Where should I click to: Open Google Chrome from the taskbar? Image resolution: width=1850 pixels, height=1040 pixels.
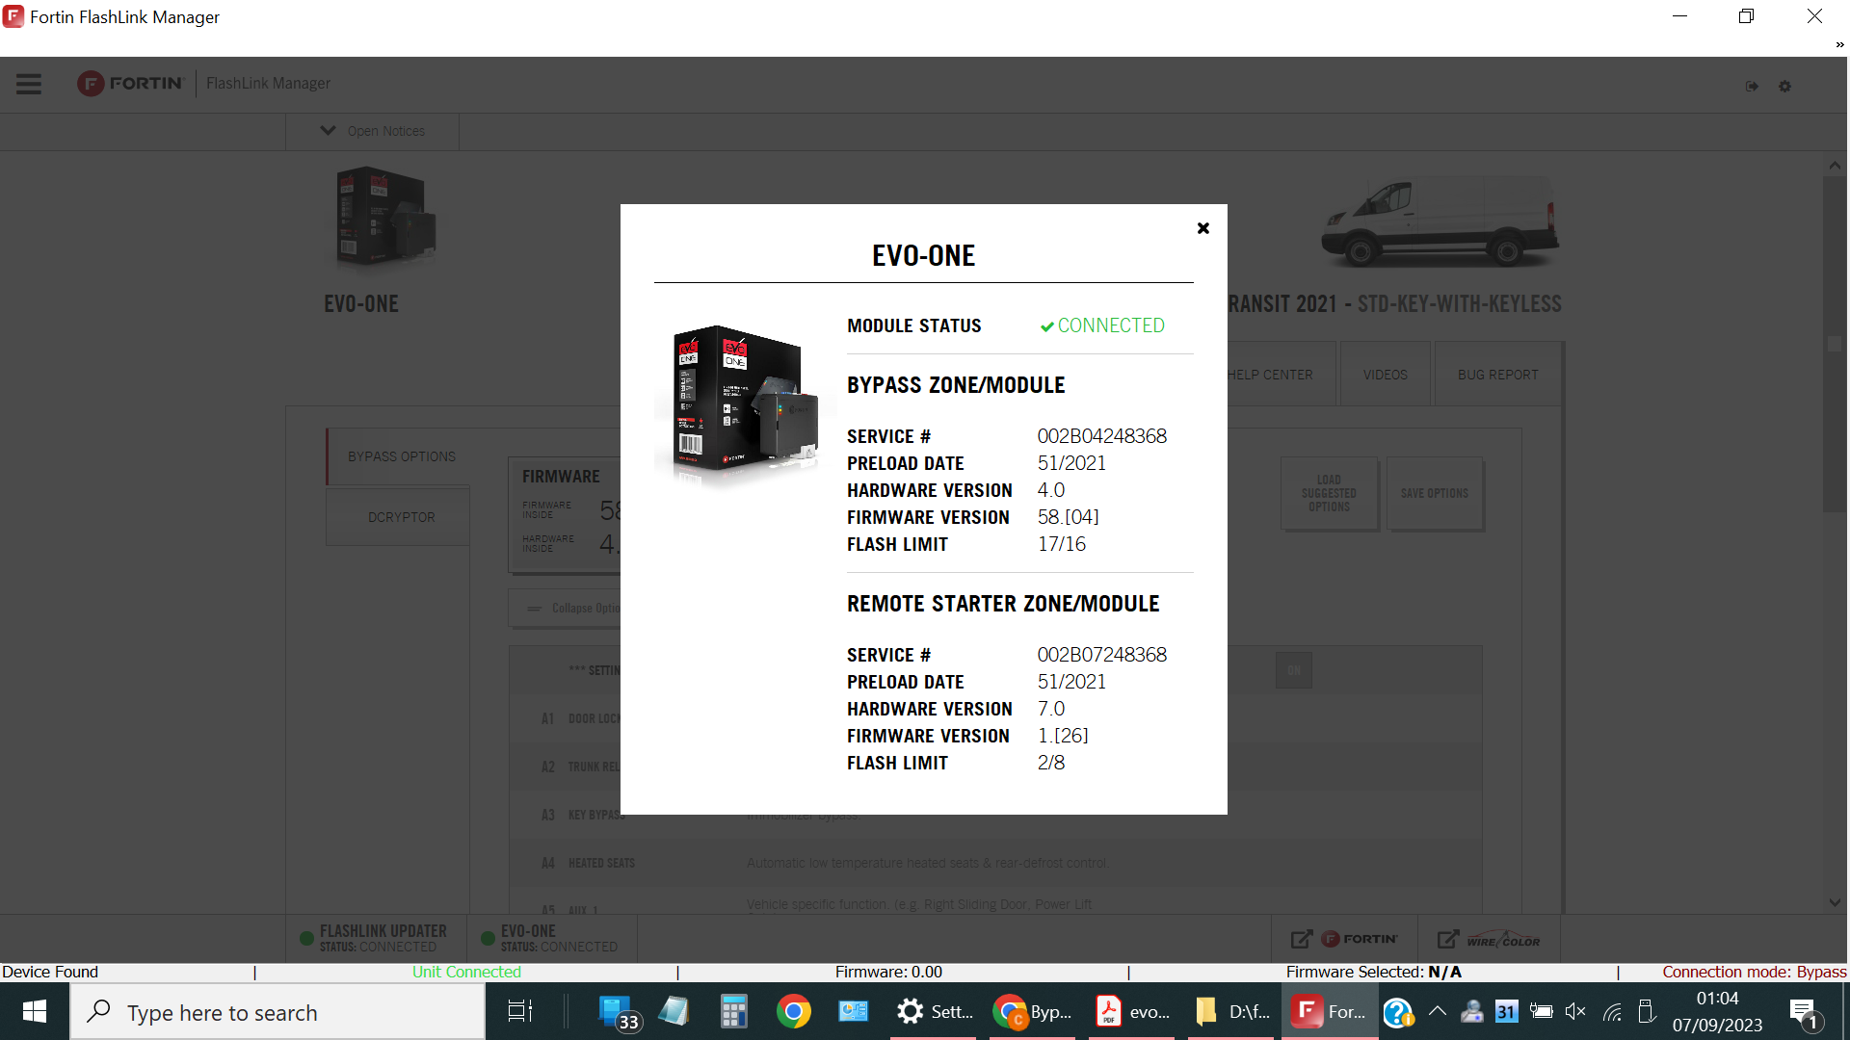(793, 1012)
